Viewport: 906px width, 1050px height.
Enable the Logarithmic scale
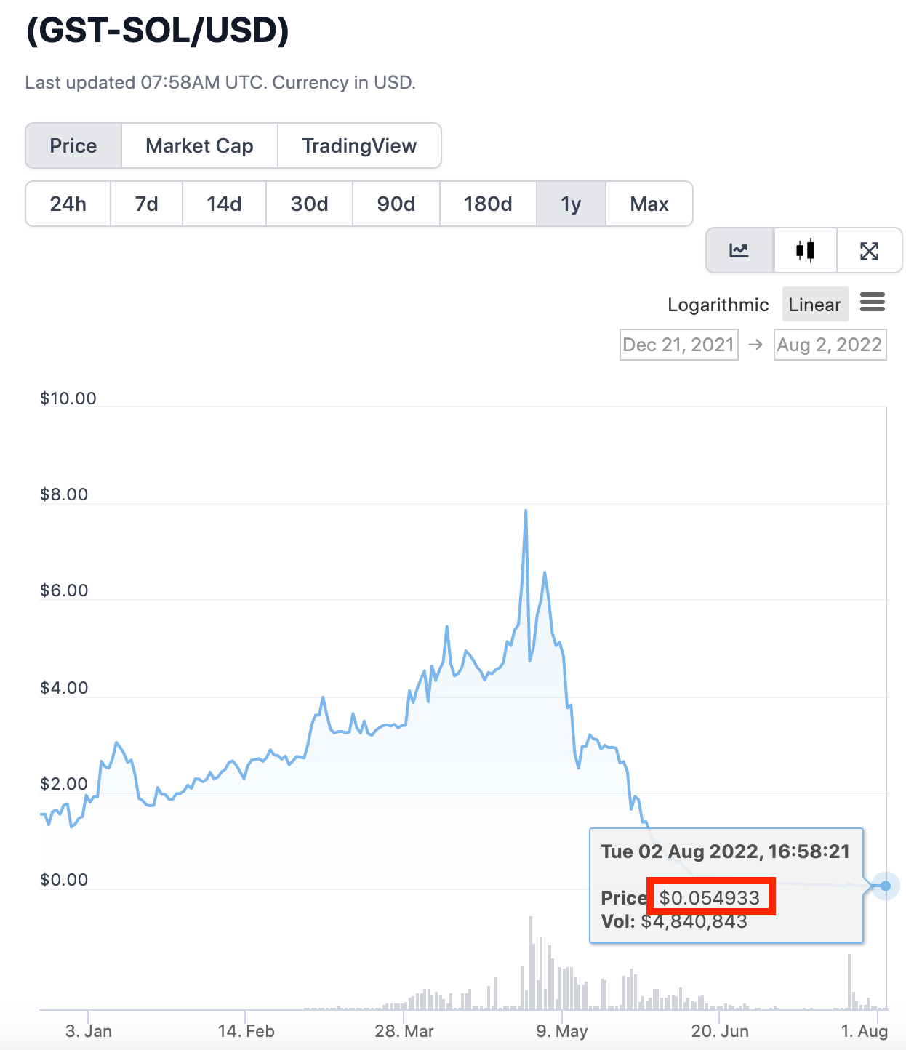[718, 305]
